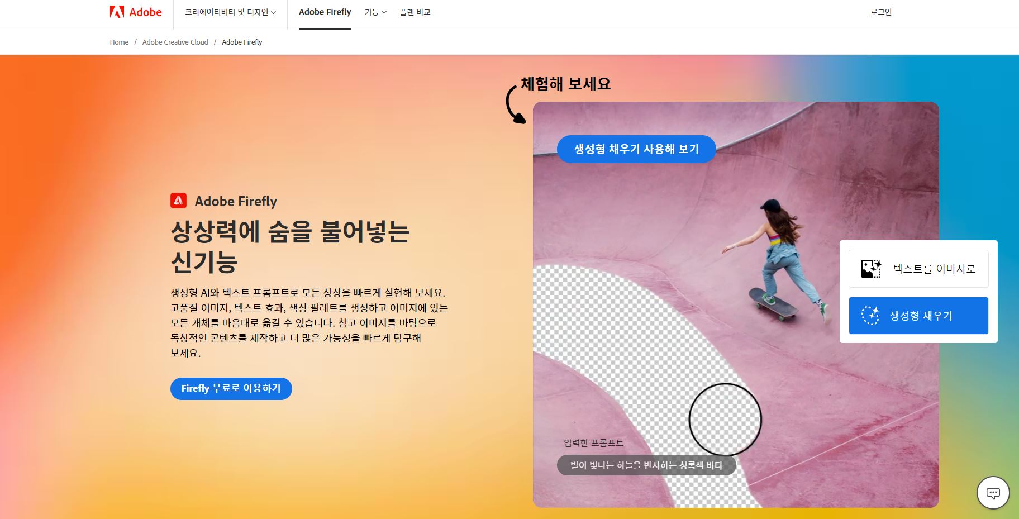Click the text-to-image icon

click(871, 269)
